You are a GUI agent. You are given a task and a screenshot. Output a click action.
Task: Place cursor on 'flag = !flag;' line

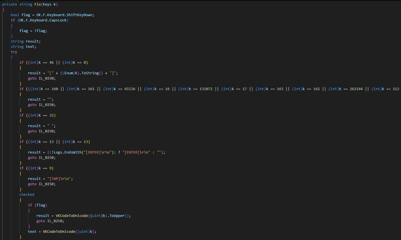click(33, 31)
